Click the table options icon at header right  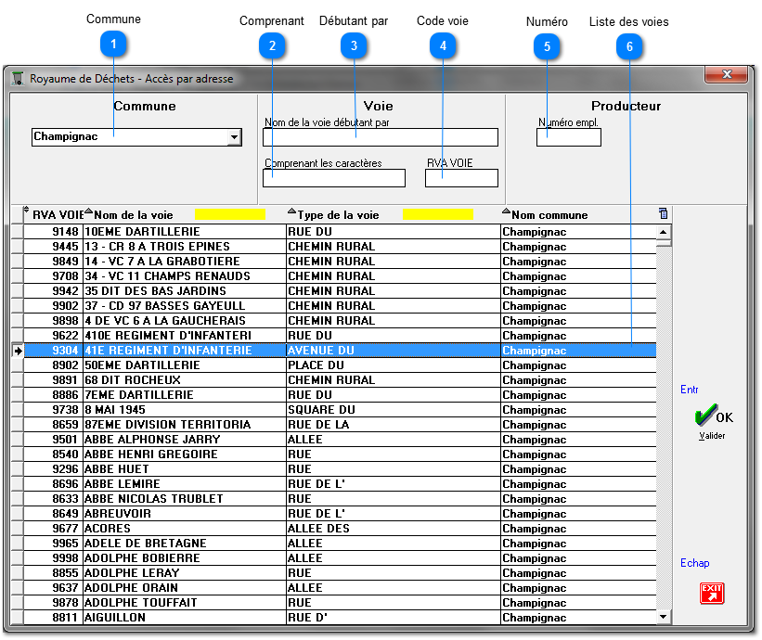(x=663, y=214)
